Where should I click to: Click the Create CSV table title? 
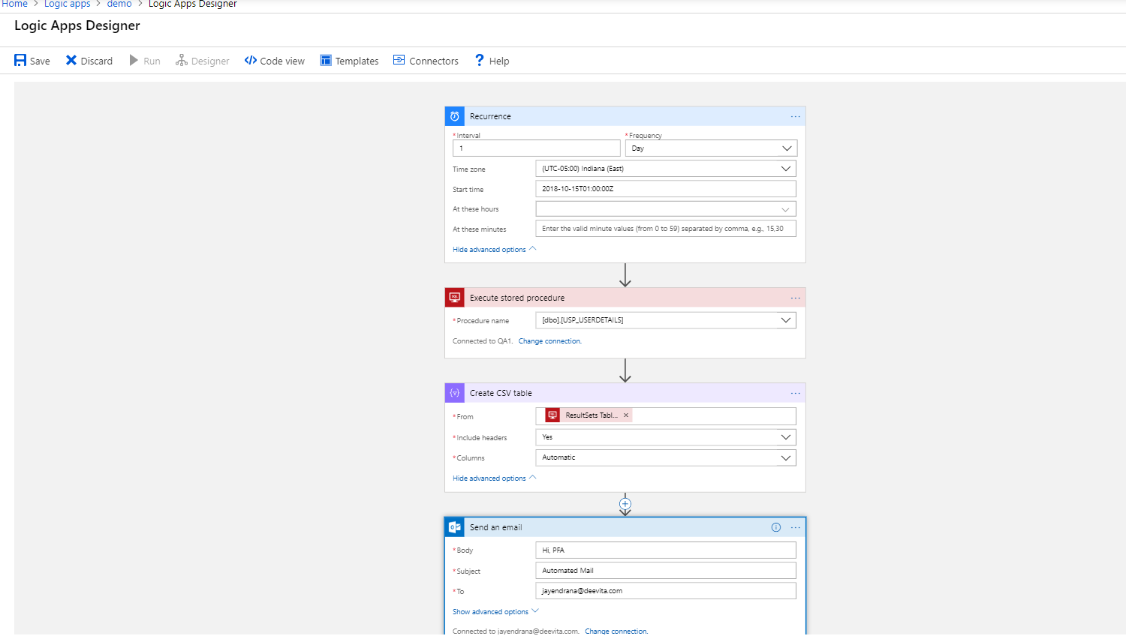(501, 393)
